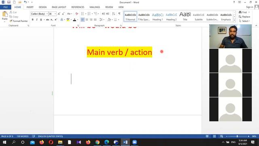259x146 pixels.
Task: Expand the Styles gallery
Action: click(234, 20)
